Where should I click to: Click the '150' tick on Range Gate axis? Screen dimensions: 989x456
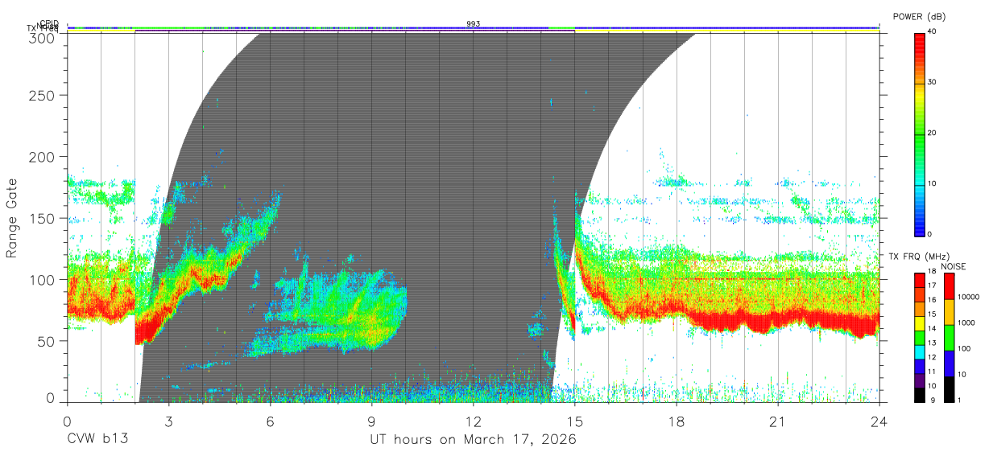pyautogui.click(x=43, y=218)
